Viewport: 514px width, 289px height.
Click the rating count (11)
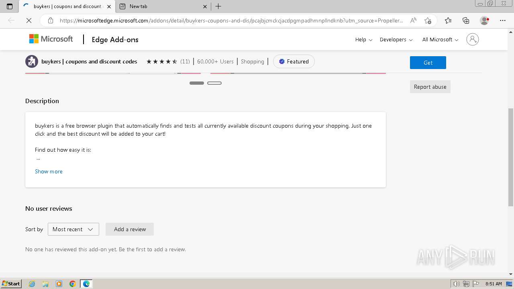[185, 61]
